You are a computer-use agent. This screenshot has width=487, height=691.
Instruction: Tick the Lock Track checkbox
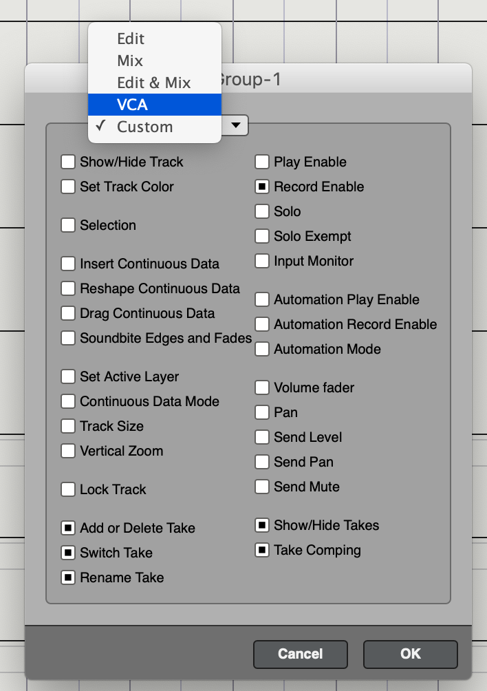[68, 489]
